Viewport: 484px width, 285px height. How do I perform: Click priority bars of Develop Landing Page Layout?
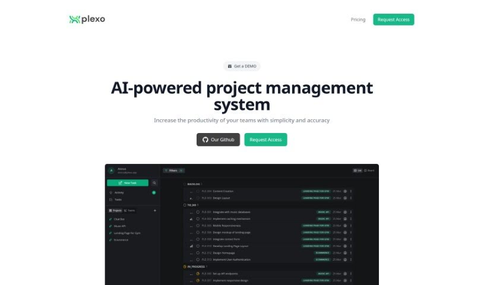click(191, 246)
